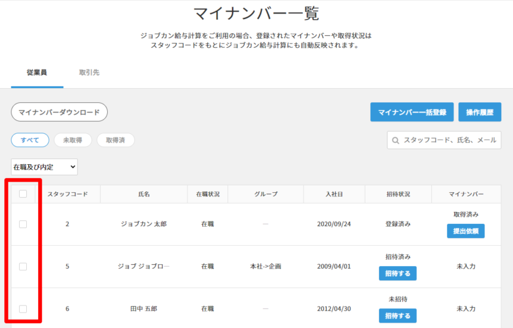Open the 操作履歴 page
Screen dimensions: 513x328
click(480, 112)
